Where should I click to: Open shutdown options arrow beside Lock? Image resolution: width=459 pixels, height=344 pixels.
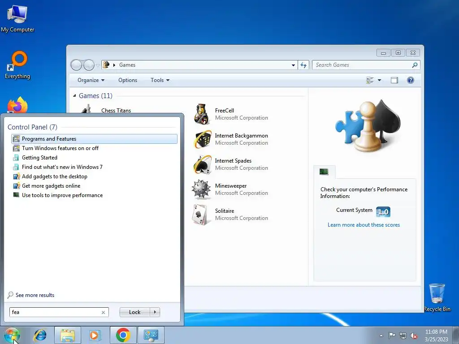pos(155,312)
